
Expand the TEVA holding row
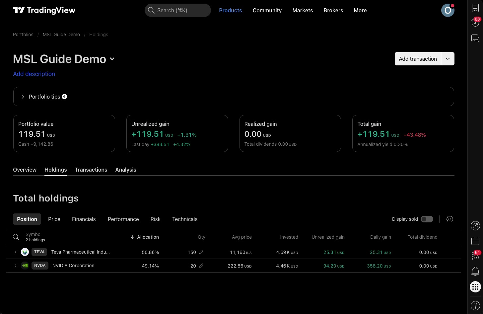15,252
